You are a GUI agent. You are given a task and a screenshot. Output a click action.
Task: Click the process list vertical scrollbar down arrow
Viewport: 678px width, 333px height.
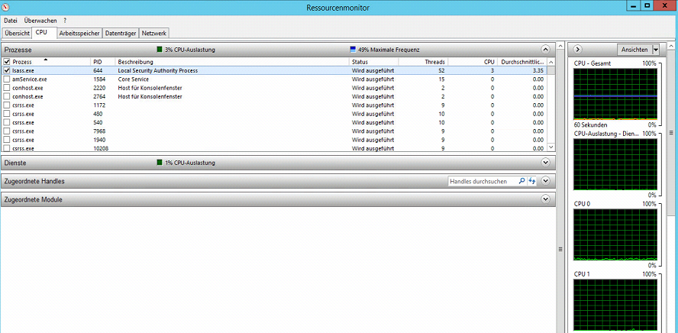[x=550, y=148]
